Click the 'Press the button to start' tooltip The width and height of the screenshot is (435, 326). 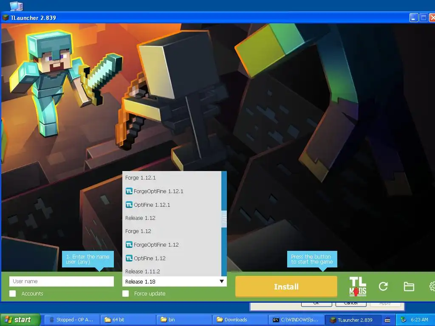coord(312,259)
